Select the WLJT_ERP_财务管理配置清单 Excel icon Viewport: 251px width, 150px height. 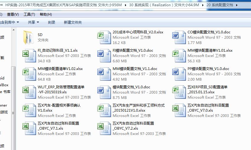pos(29,92)
